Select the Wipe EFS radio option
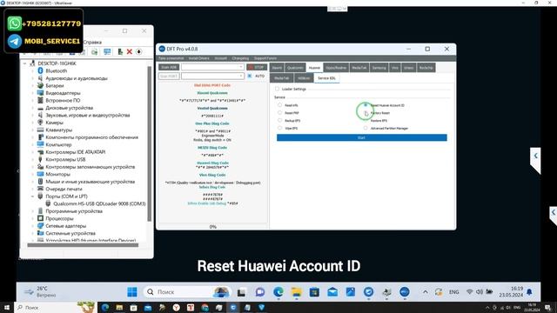557x313 pixels. point(279,128)
